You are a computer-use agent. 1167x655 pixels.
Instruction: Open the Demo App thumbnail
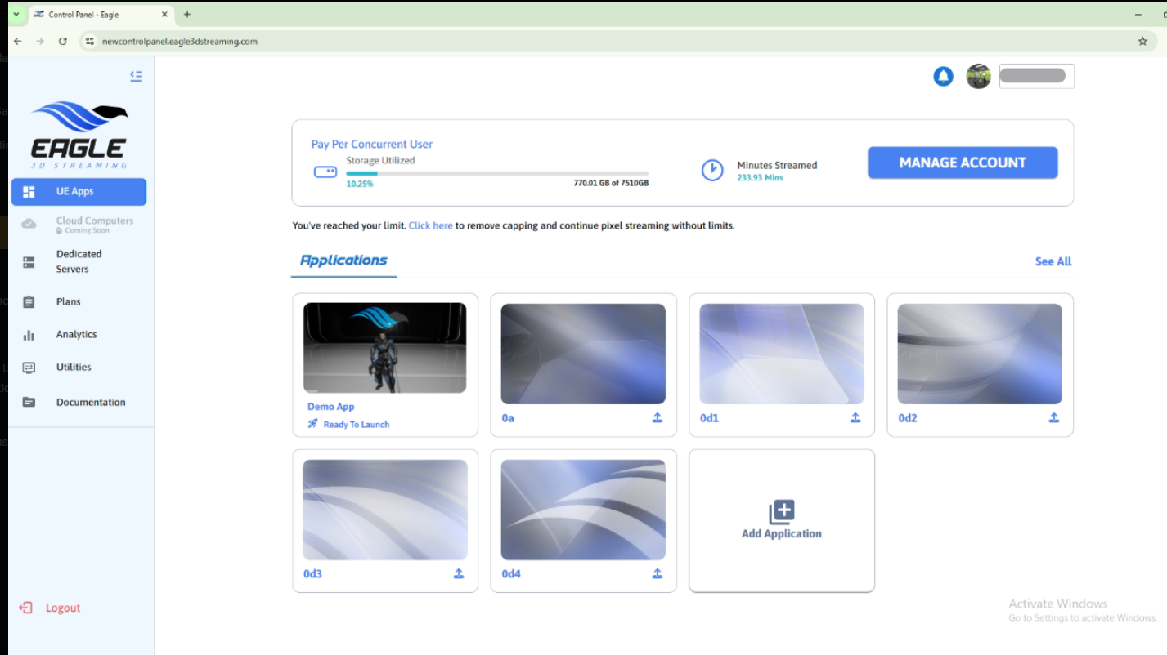(x=384, y=348)
